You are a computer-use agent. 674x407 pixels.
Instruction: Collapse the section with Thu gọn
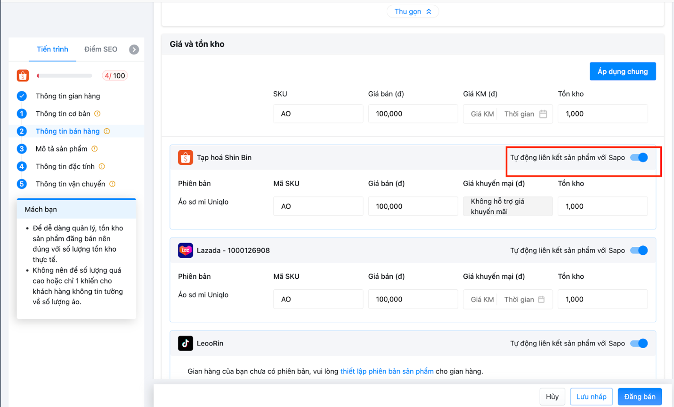[413, 12]
